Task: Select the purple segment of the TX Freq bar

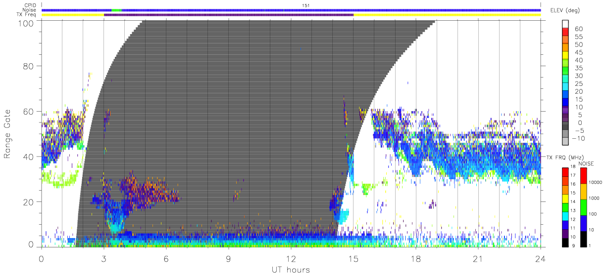Action: [x=229, y=15]
